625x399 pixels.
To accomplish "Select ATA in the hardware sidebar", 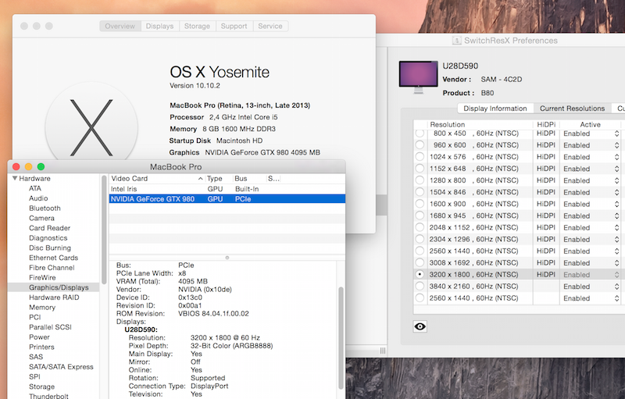I will (35, 188).
